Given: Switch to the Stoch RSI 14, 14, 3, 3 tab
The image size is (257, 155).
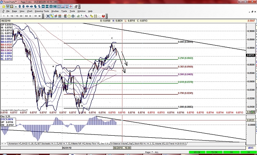Looking at the screenshot, I should click(144, 143).
